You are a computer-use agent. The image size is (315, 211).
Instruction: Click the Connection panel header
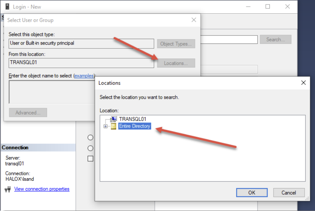38,148
